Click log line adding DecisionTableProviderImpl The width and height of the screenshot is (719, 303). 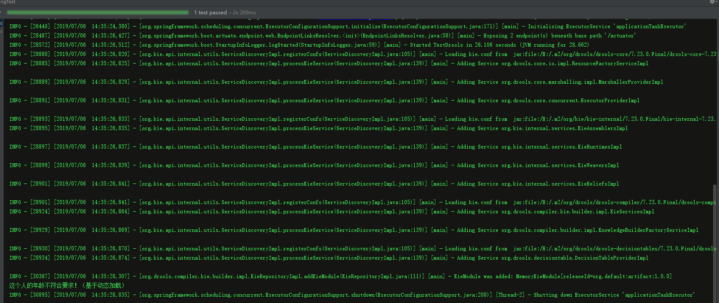coord(329,258)
